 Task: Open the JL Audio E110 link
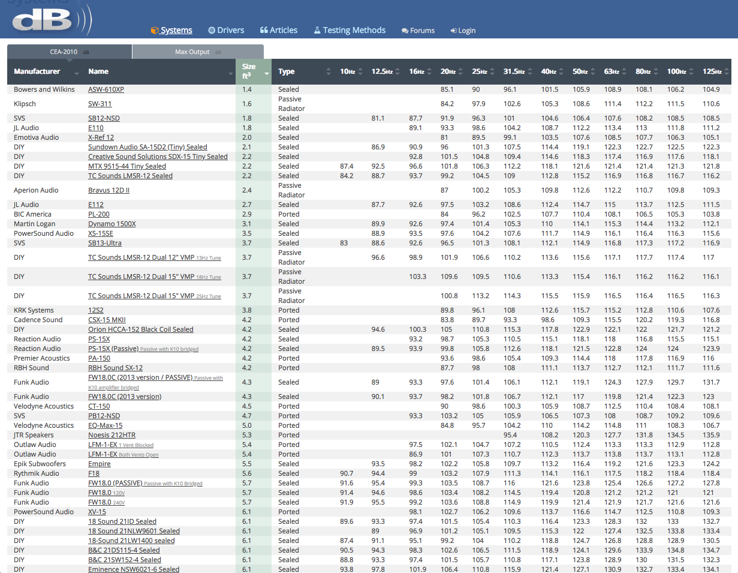[x=96, y=128]
